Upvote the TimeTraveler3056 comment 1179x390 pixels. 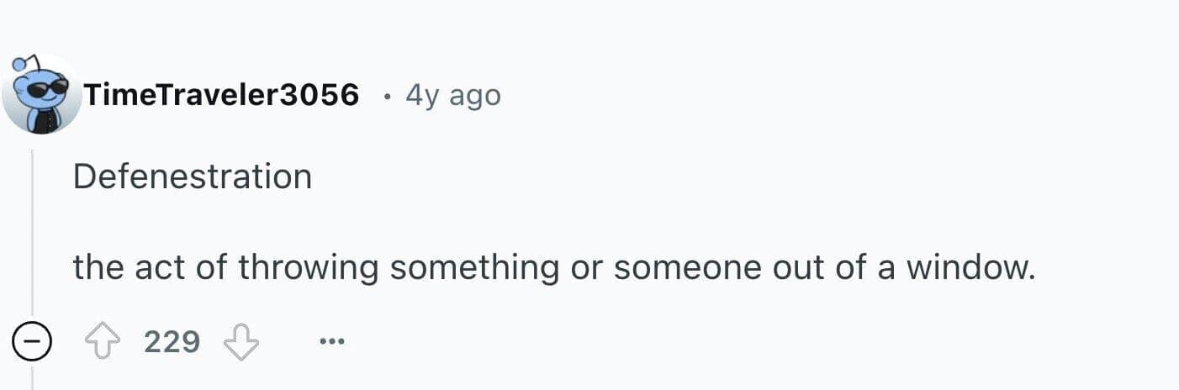click(x=102, y=342)
